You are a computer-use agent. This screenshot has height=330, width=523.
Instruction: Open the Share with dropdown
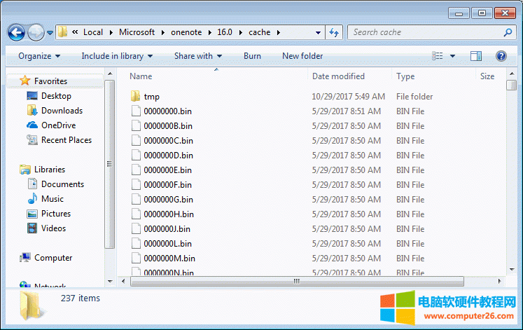197,56
